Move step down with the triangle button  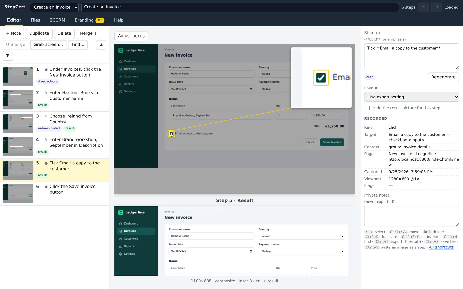(8, 56)
